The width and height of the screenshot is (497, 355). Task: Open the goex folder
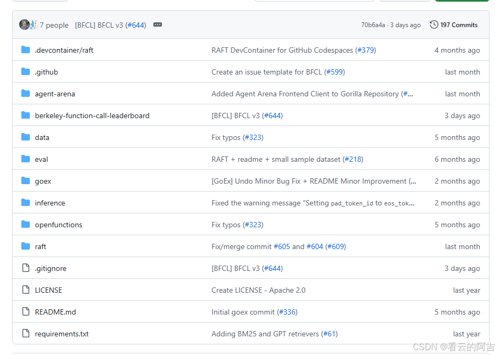(x=42, y=181)
